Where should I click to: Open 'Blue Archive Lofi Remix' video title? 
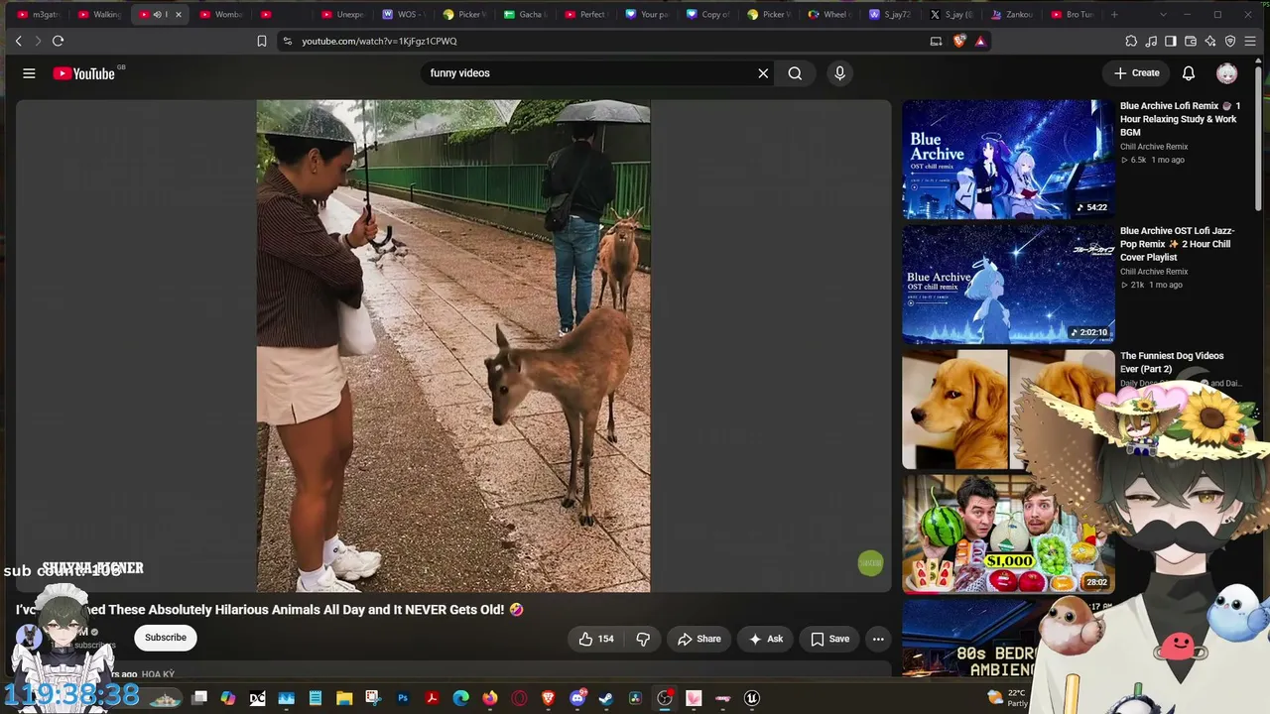1181,119
